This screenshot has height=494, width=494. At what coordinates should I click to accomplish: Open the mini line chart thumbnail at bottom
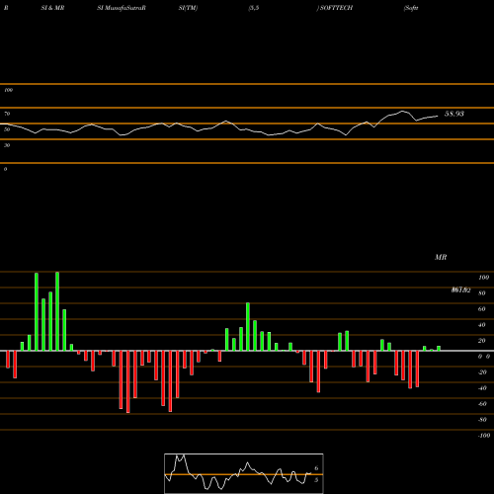(x=244, y=473)
